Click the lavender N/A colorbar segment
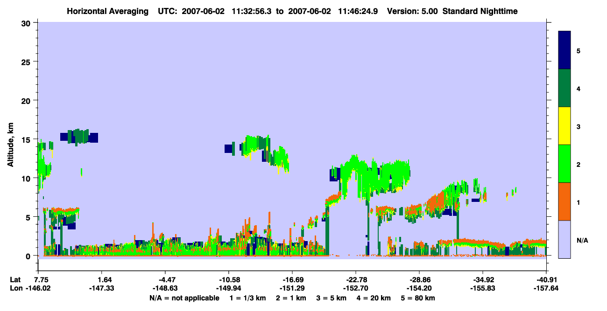This screenshot has height=311, width=607. [565, 239]
